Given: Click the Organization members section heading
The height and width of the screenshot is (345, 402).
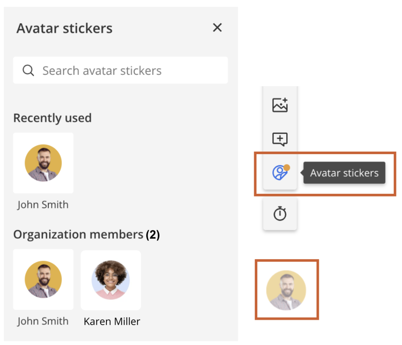Looking at the screenshot, I should point(78,234).
